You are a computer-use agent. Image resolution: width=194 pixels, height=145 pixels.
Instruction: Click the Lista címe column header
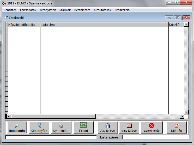coord(104,25)
